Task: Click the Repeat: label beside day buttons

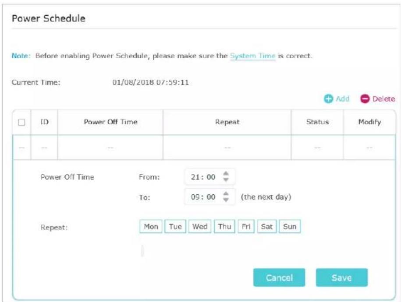Action: coord(54,228)
